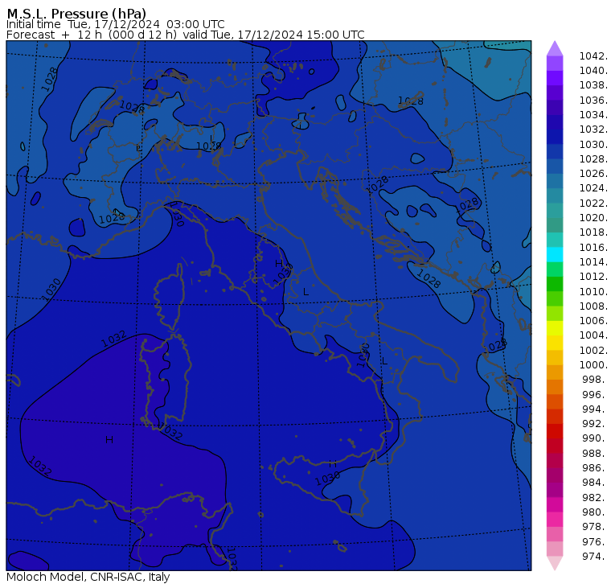Click the legend label "1032." in the colorbar
Viewport: 611px width, 588px height.
(593, 129)
